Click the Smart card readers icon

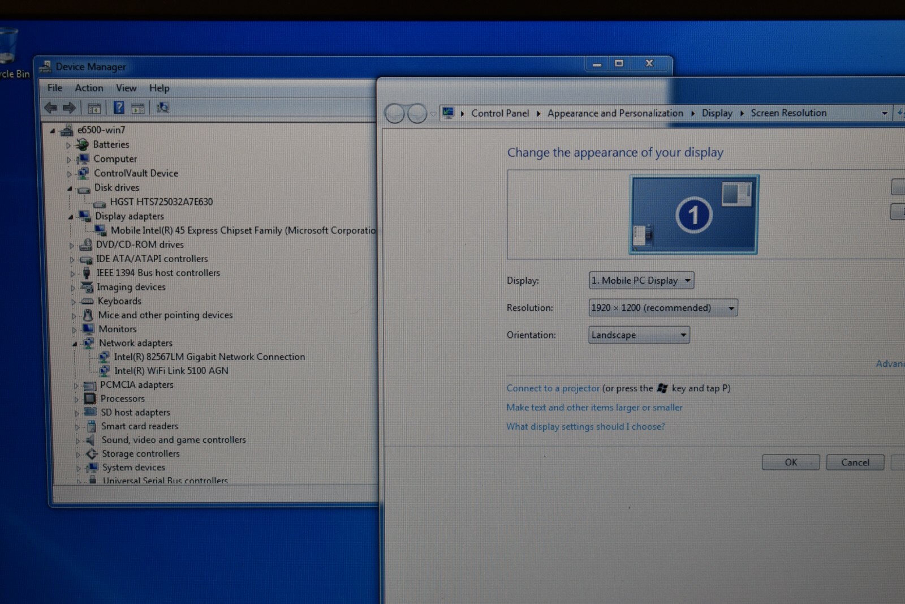click(x=91, y=426)
